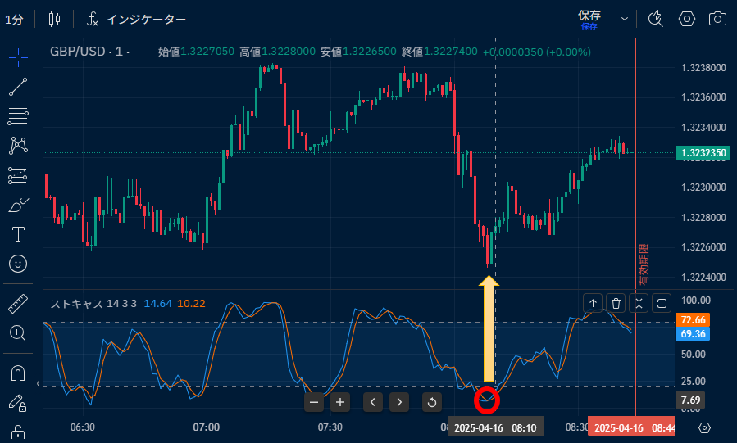Open quick search lightning icon
The height and width of the screenshot is (443, 737).
coord(656,18)
